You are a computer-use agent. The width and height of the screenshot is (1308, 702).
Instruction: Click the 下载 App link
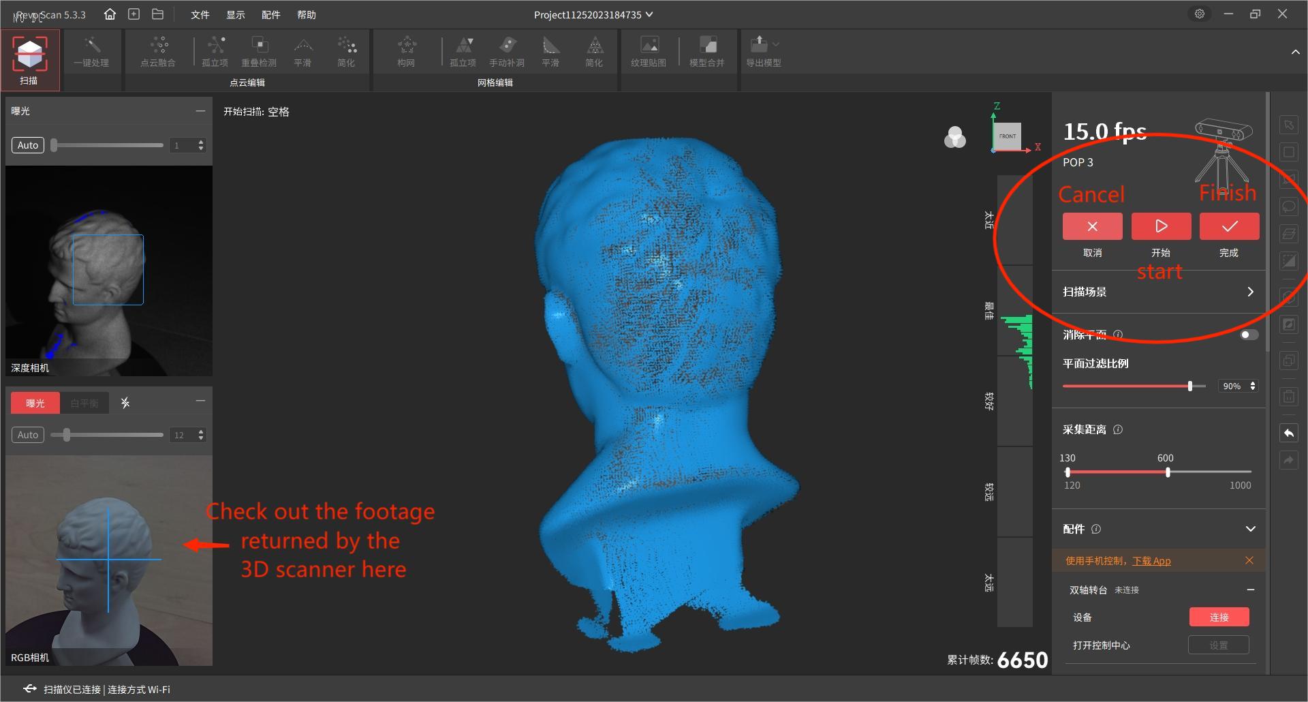click(1151, 561)
